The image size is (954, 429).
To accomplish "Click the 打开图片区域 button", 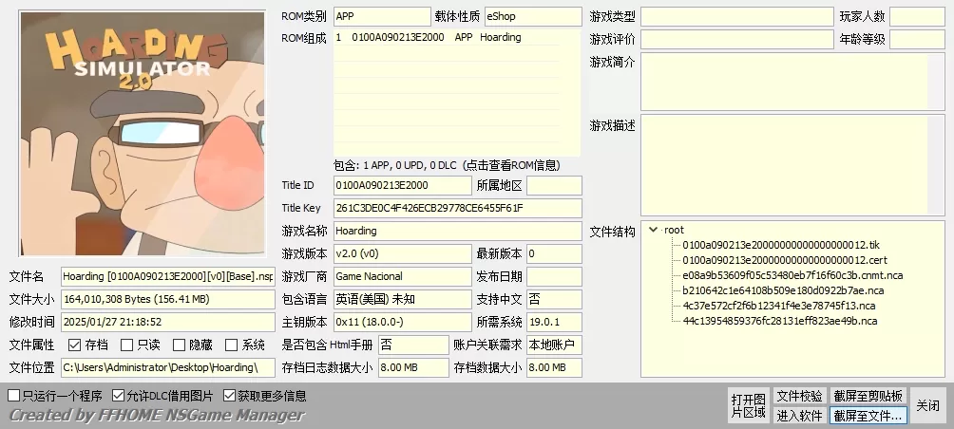I will 748,405.
